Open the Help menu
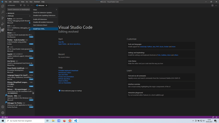The width and height of the screenshot is (219, 123). tap(43, 2)
